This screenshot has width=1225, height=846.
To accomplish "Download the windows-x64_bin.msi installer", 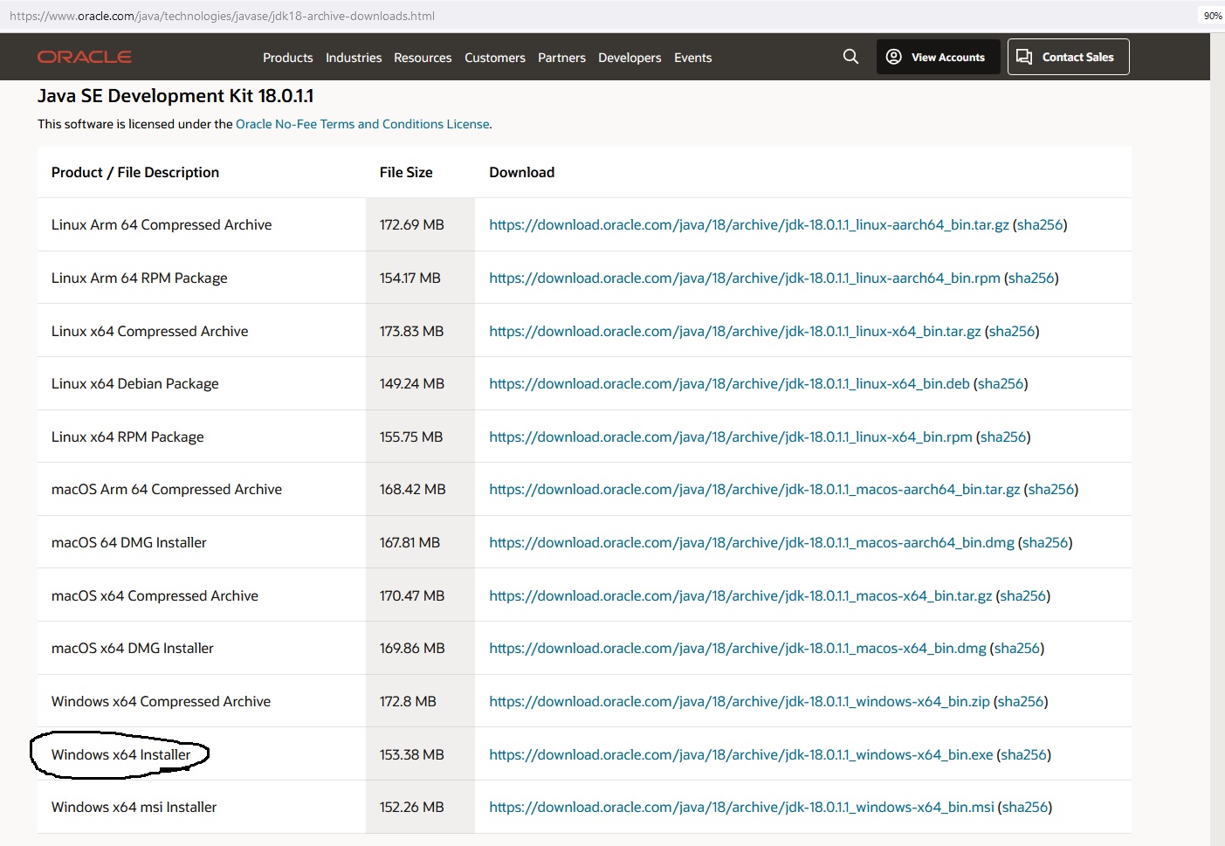I will tap(741, 808).
